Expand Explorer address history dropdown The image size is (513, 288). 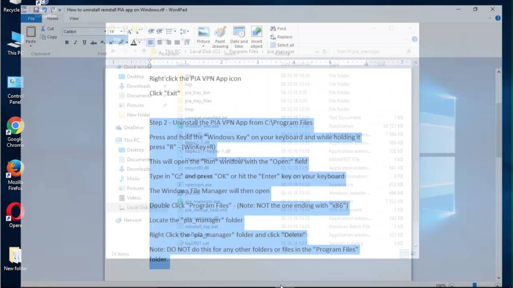(x=317, y=52)
